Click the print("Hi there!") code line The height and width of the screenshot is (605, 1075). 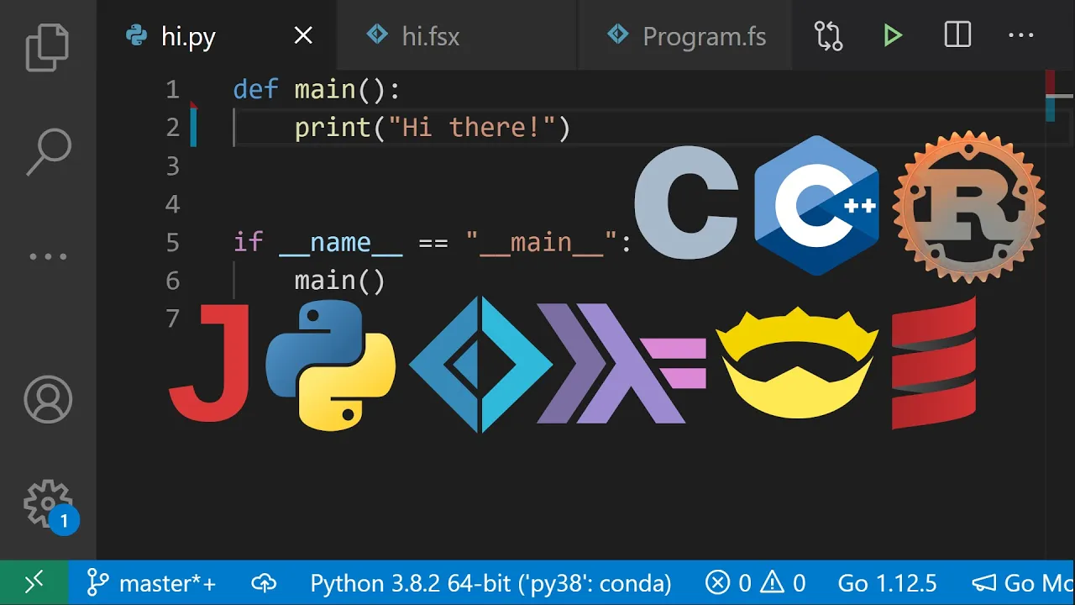point(433,128)
